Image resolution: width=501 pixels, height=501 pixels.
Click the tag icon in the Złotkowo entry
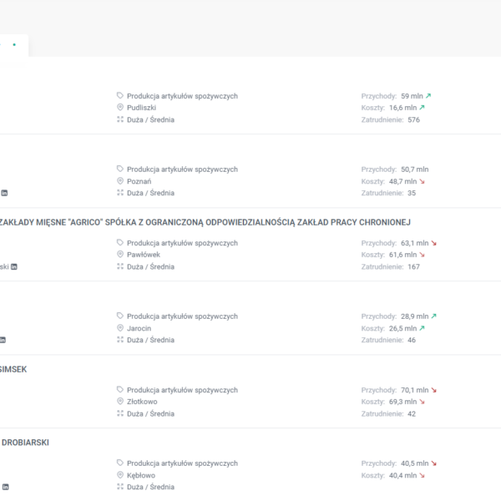coord(120,390)
